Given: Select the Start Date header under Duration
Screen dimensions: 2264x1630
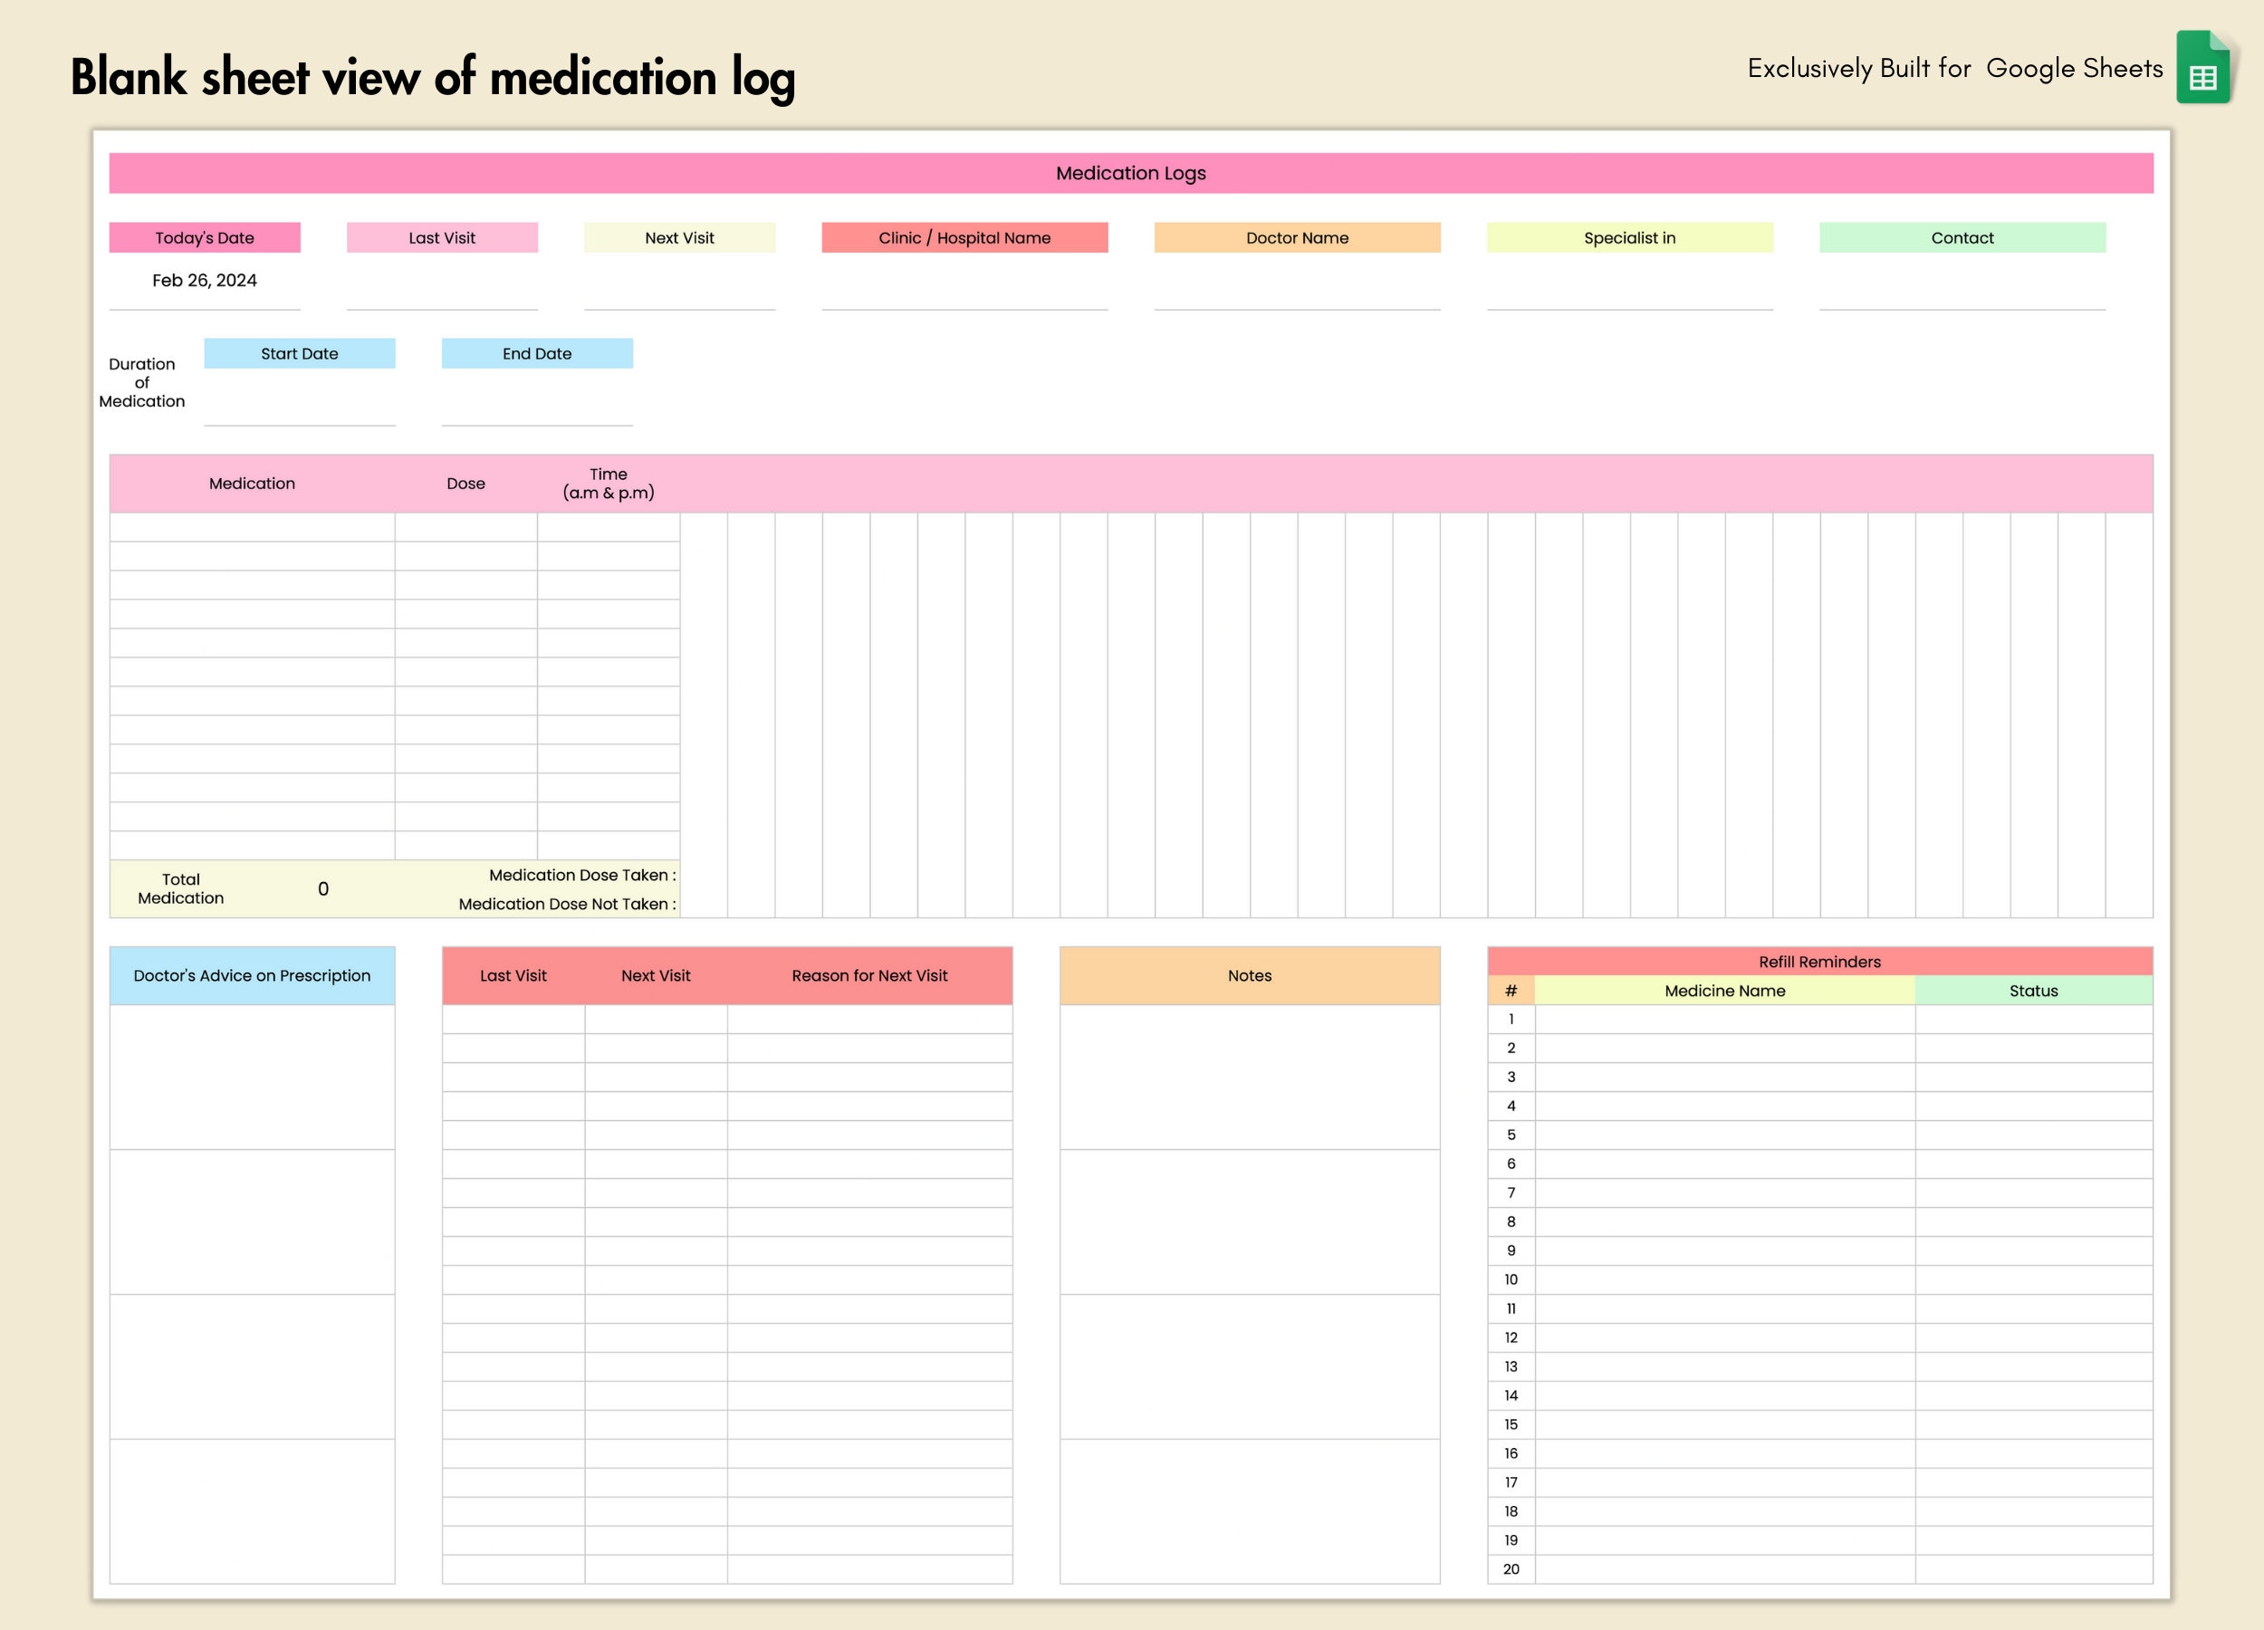Looking at the screenshot, I should click(x=300, y=352).
